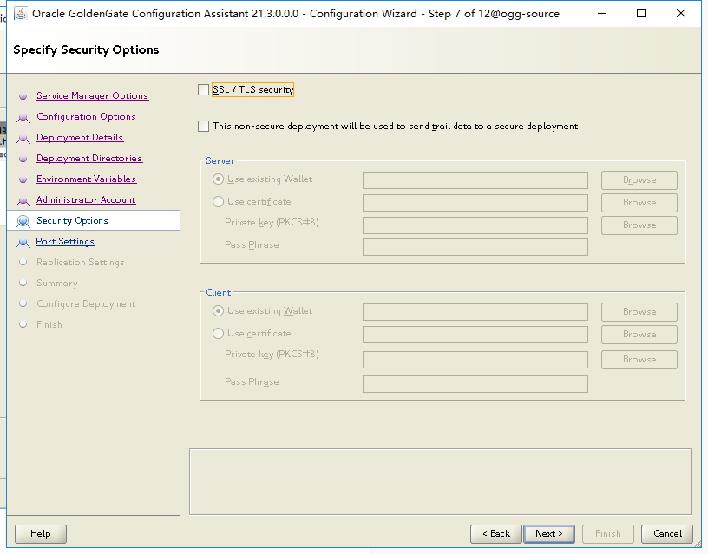Click the Environment Variables step bullet icon

23,179
